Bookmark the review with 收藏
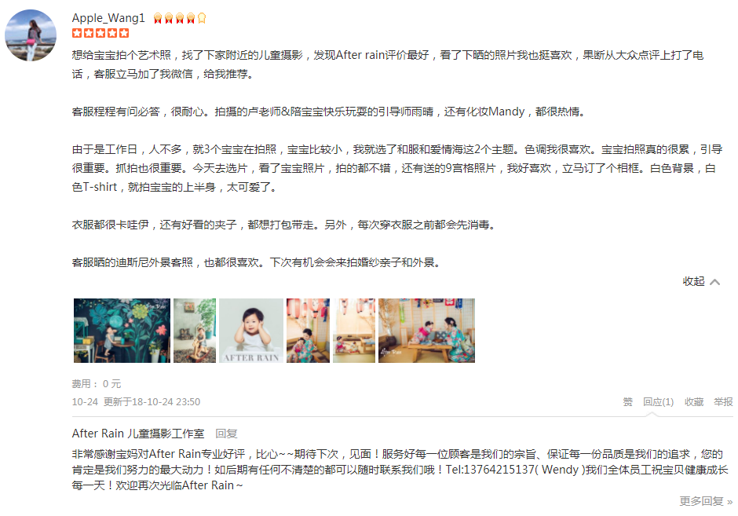 (x=694, y=401)
